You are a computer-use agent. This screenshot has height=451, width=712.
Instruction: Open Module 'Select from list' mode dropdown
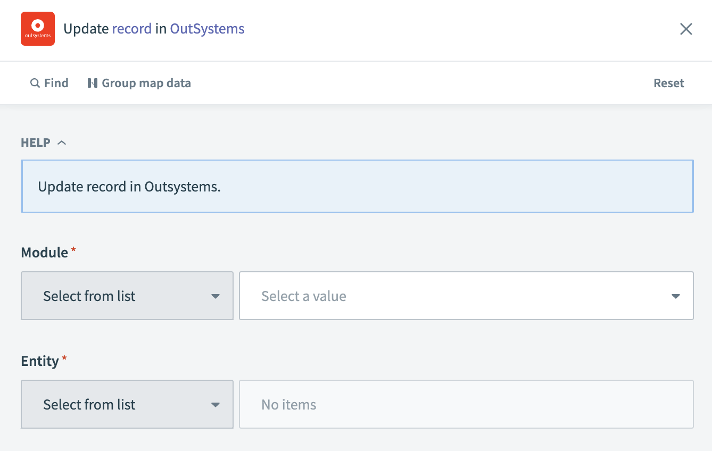point(127,296)
